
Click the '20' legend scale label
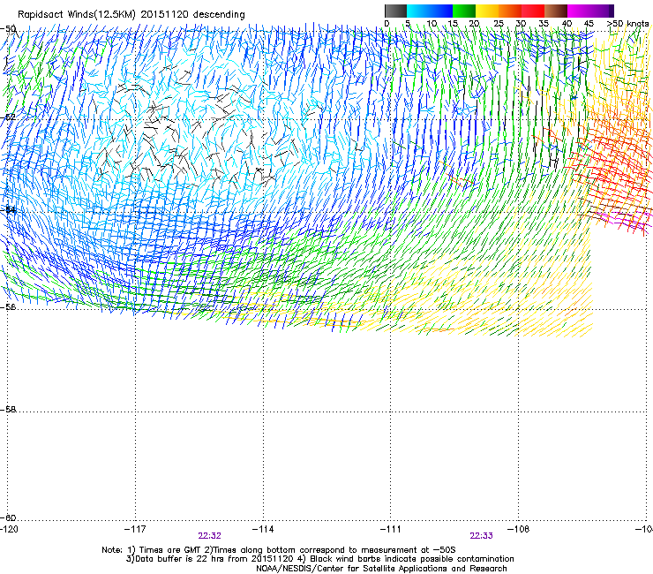coord(474,24)
